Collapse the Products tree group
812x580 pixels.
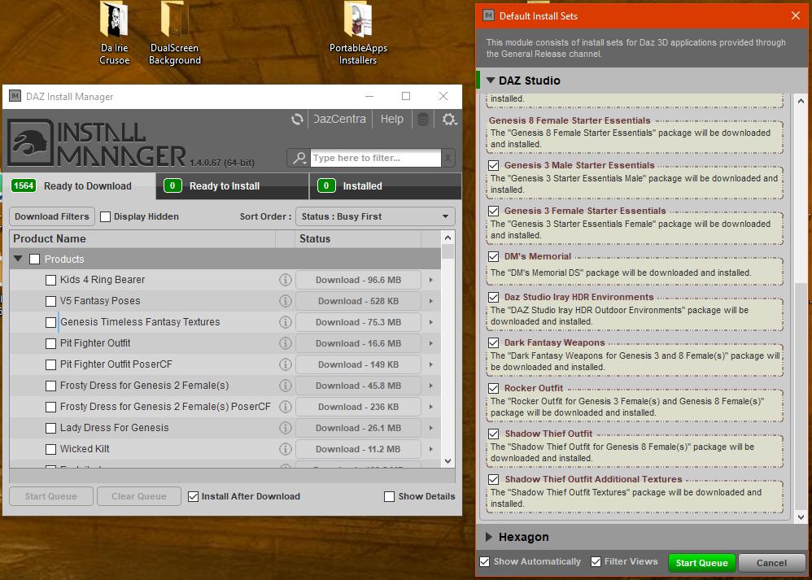(18, 259)
